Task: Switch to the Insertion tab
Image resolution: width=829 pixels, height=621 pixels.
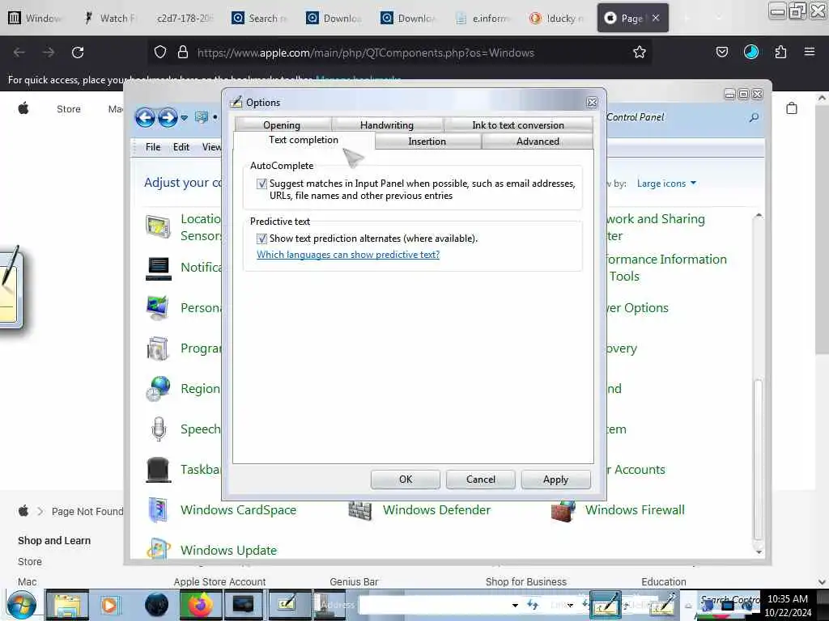Action: [427, 141]
